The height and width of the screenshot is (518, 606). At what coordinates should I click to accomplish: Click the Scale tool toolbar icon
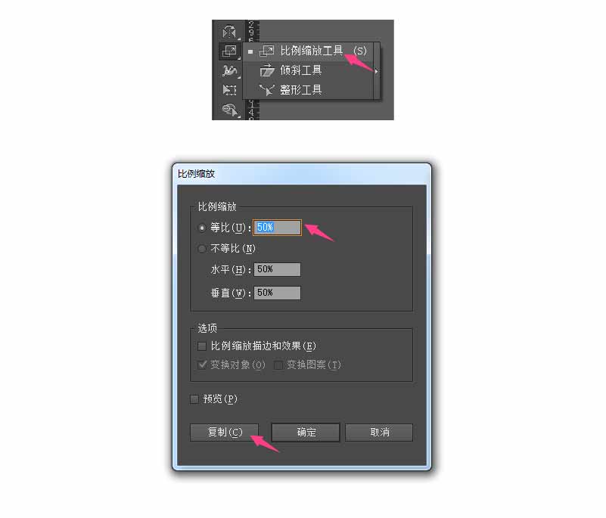tap(229, 51)
